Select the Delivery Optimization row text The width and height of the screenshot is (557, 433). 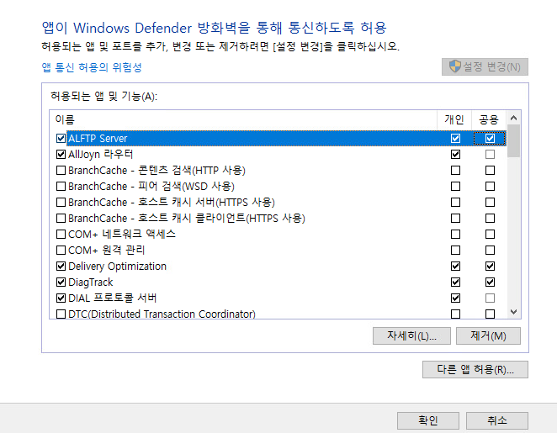pos(117,267)
